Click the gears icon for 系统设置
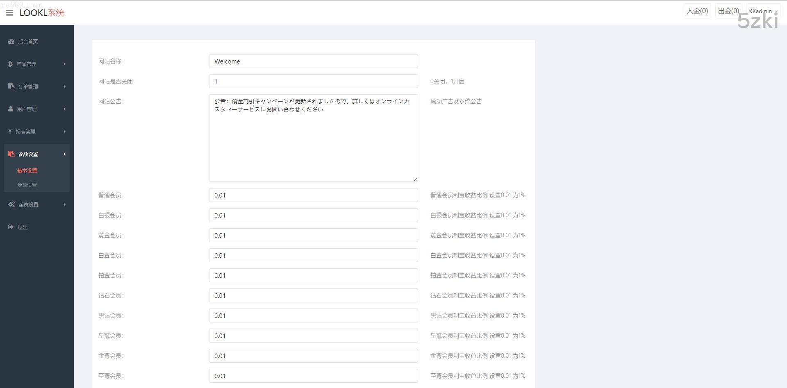 11,204
